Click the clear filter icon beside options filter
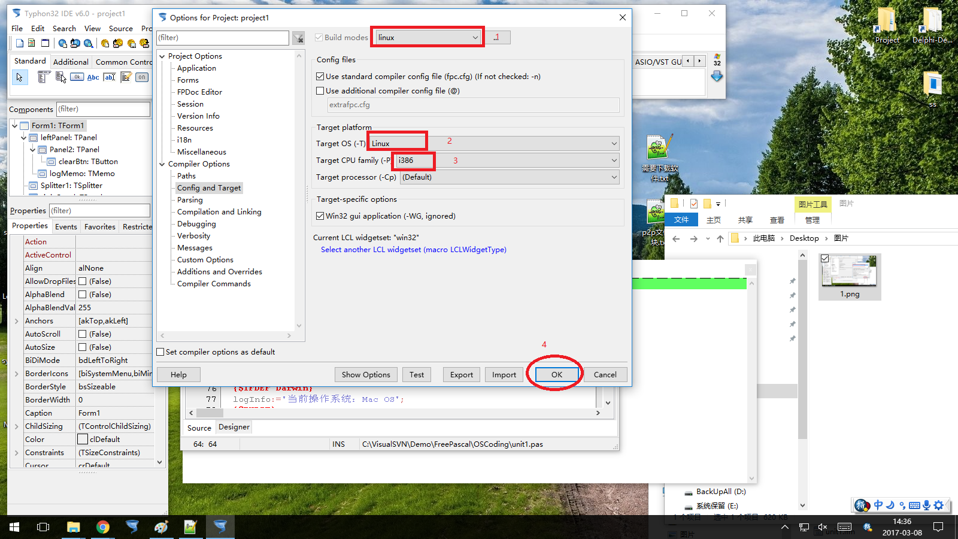This screenshot has height=539, width=958. tap(298, 38)
